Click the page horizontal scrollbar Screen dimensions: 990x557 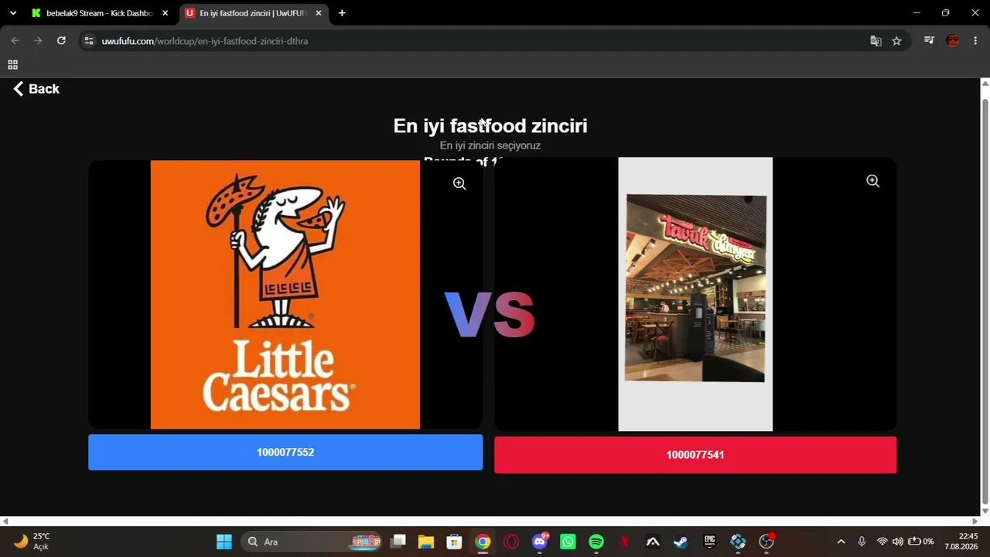490,521
